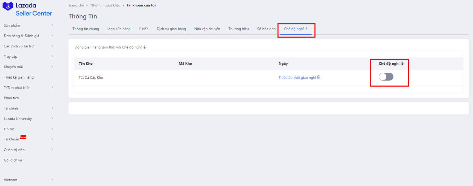Open Phân tích in the sidebar
Viewport: 473px width, 186px height.
pos(11,98)
